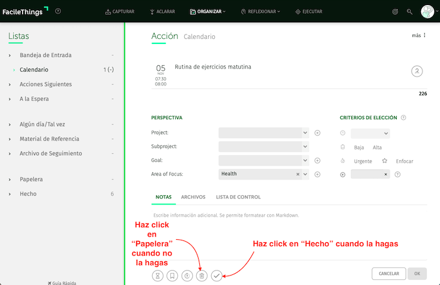Open the user avatar menu
The width and height of the screenshot is (440, 285).
pos(427,11)
